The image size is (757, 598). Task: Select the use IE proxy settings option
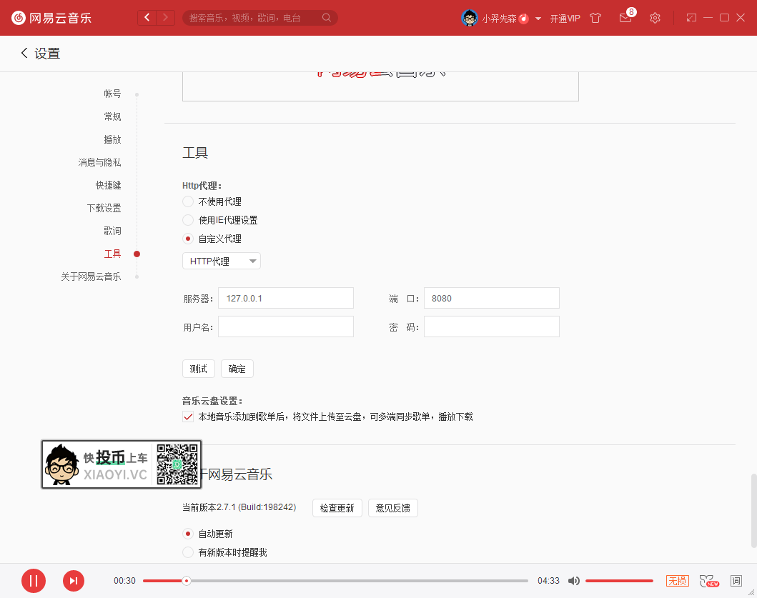click(x=188, y=220)
